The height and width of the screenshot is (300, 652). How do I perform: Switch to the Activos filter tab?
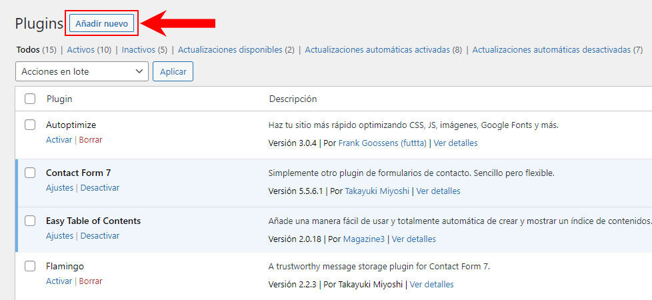(81, 50)
